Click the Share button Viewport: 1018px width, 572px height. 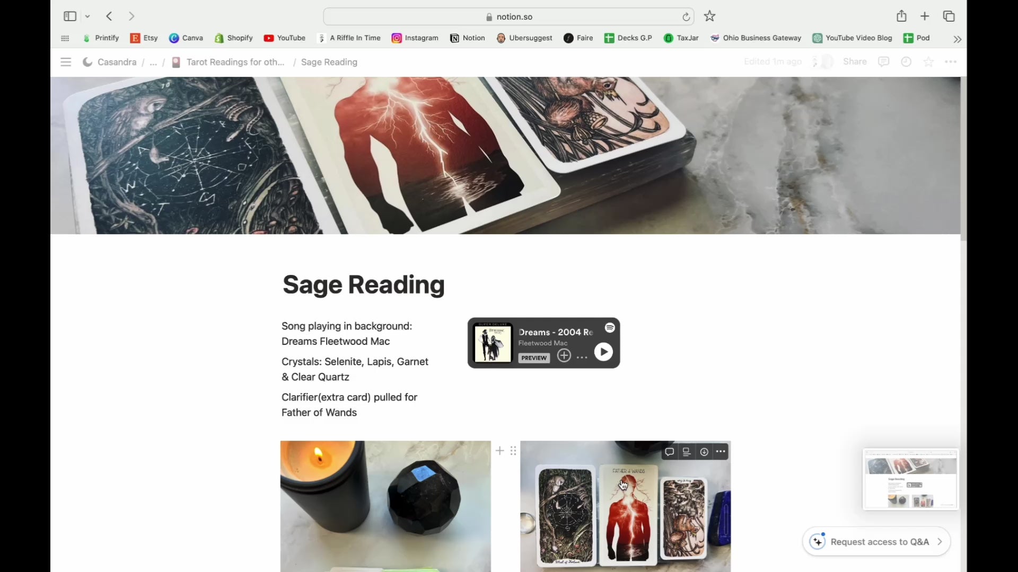tap(855, 62)
